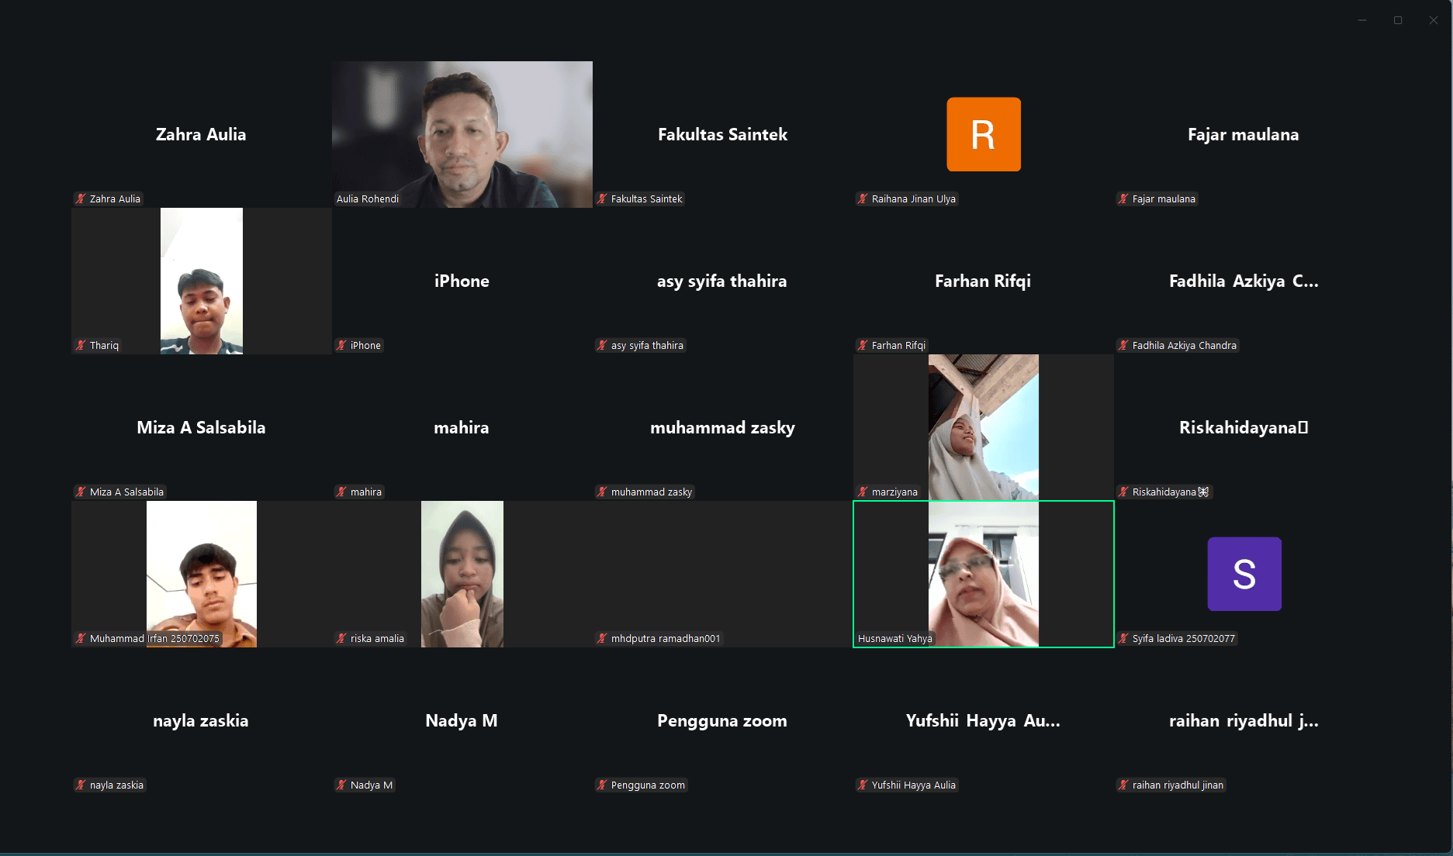This screenshot has width=1453, height=856.
Task: Click the mhdputra ramadhan001 name label
Action: [665, 639]
